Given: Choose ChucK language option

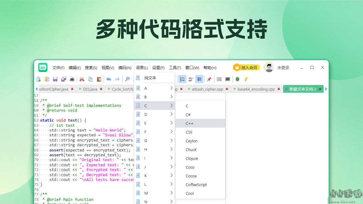Looking at the screenshot, I should 200,150.
